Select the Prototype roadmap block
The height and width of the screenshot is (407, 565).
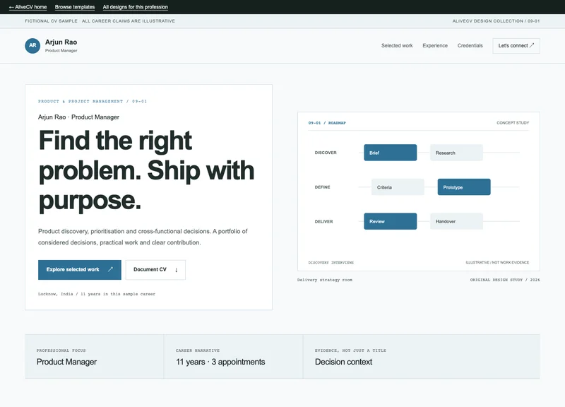(x=464, y=187)
